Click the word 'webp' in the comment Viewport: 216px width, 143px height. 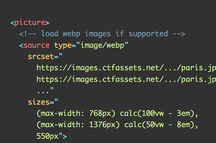tap(71, 34)
